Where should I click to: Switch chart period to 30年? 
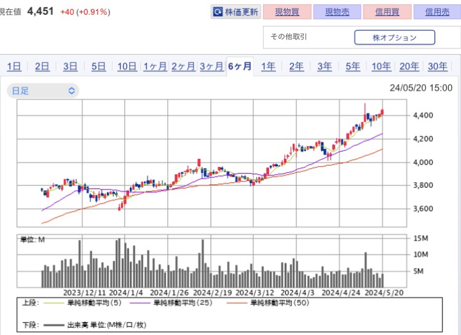point(438,66)
